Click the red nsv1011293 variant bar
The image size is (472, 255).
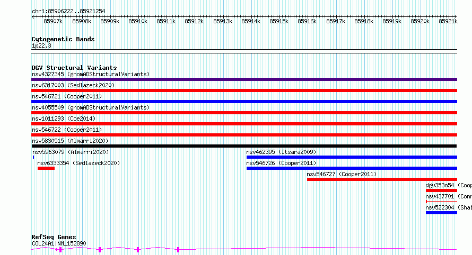point(244,124)
